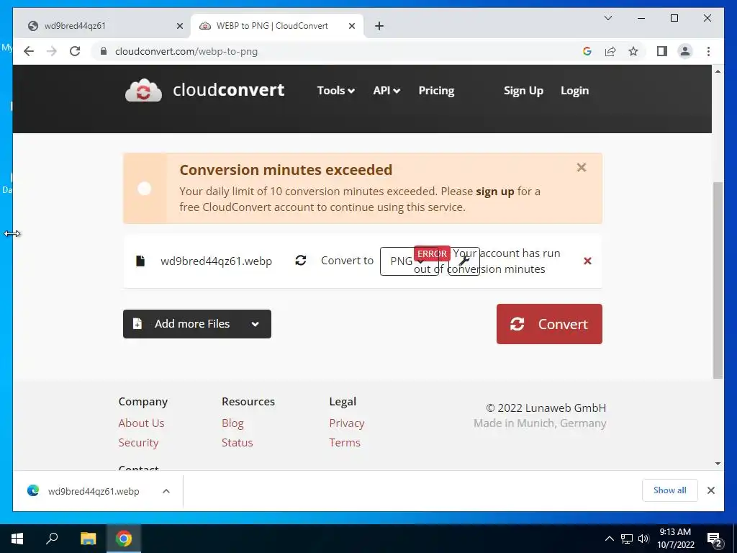
Task: Remove wd9bred44qz61.webp from the conversion list
Action: coord(587,261)
